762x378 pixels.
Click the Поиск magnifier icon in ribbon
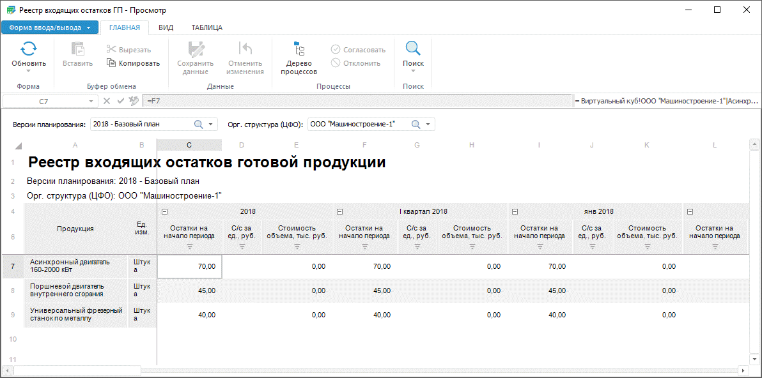(413, 49)
